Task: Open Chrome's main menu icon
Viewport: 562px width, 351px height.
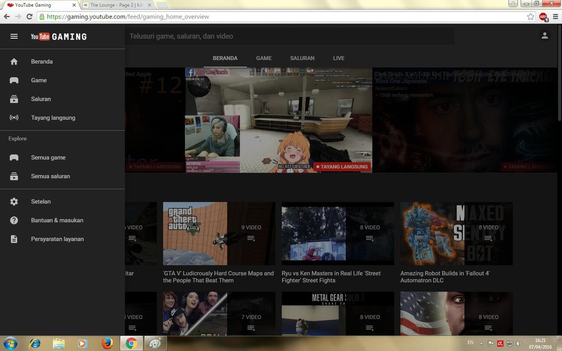Action: 555,17
